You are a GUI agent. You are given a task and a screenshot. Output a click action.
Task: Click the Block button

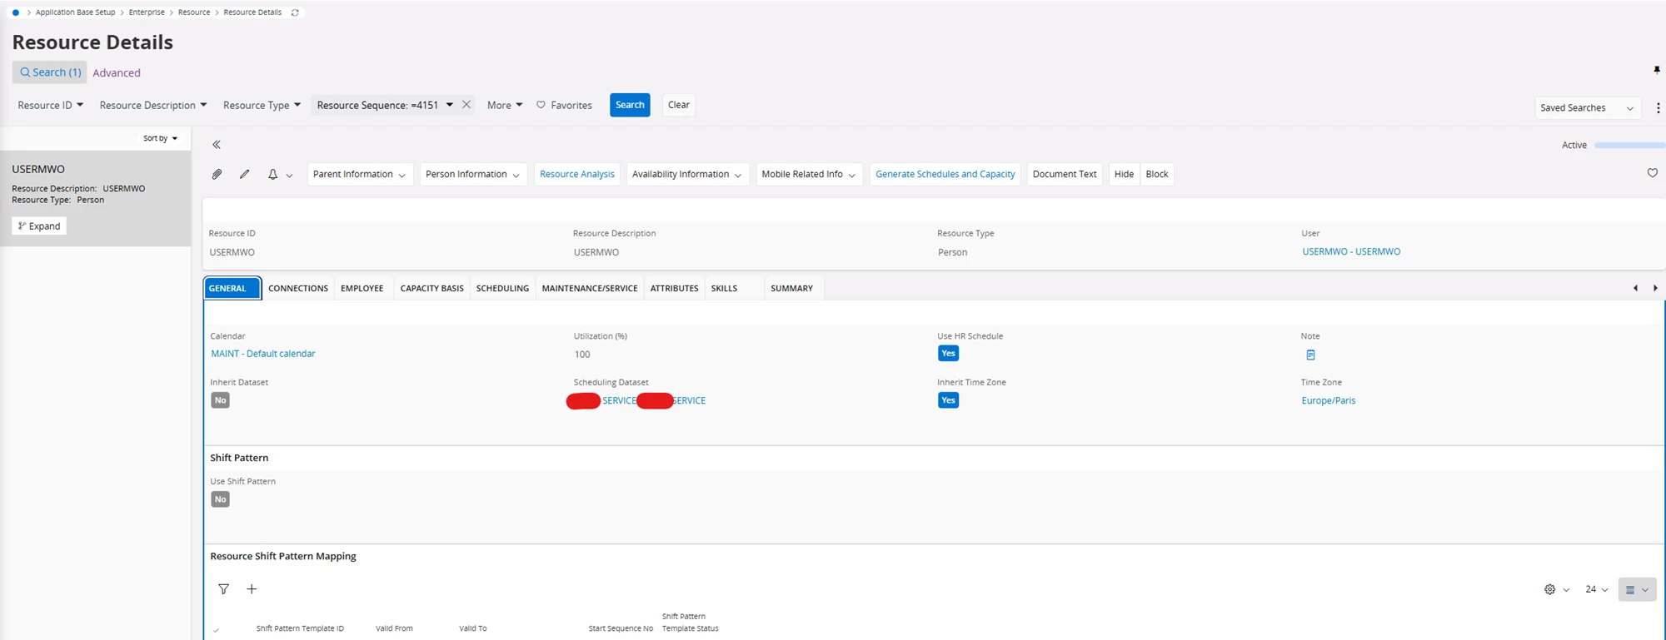pyautogui.click(x=1157, y=174)
